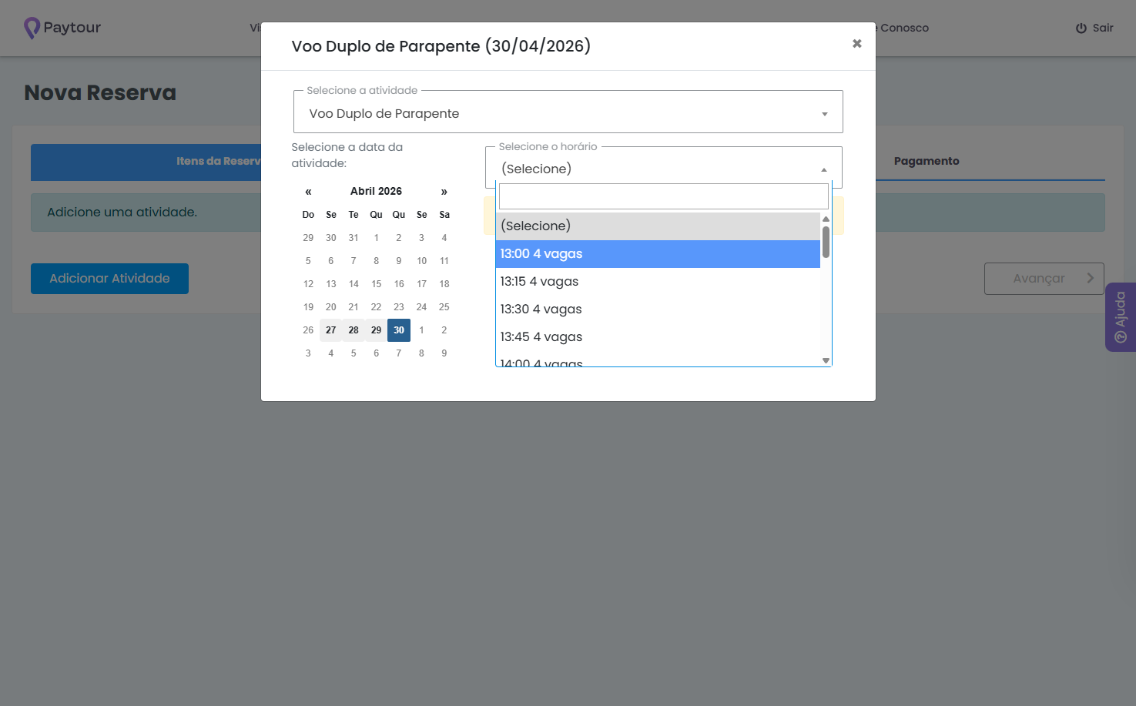The height and width of the screenshot is (706, 1136).
Task: Click the Adicionar Atividade button
Action: point(109,278)
